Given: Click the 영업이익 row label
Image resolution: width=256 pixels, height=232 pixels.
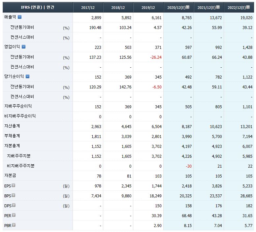Looking at the screenshot, I should pos(12,47).
